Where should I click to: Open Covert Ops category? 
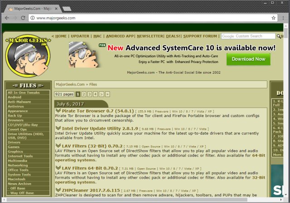28,129
